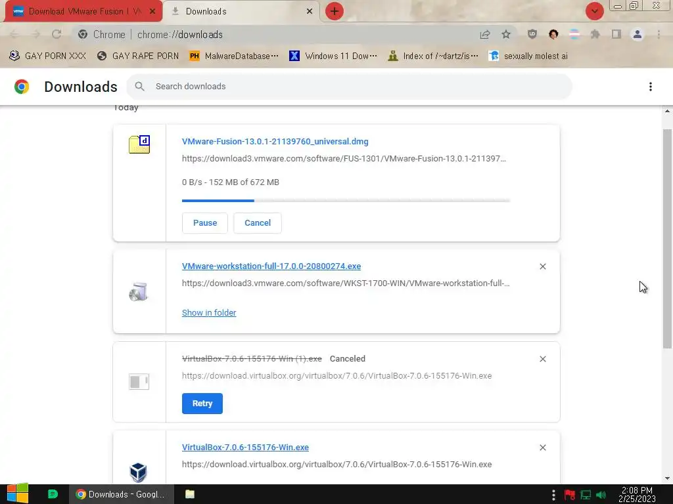Reload the current page

click(x=57, y=34)
